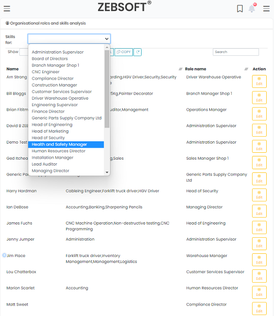274x316 pixels.
Task: Click Harry Hardman name cell
Action: [x=21, y=191]
